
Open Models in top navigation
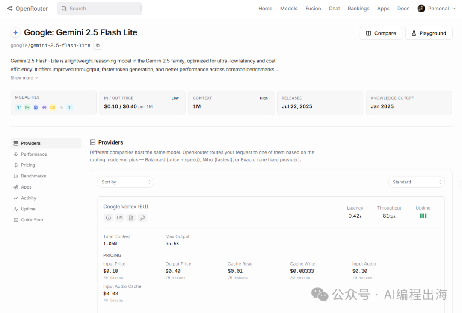pos(289,9)
